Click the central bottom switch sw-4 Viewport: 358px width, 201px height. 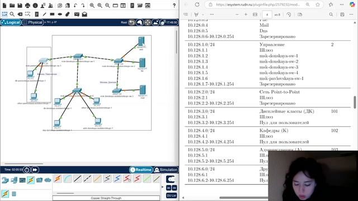coord(77,90)
